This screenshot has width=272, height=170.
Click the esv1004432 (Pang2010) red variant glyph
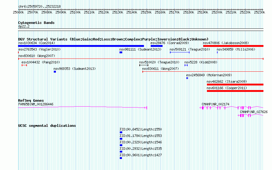click(24, 65)
